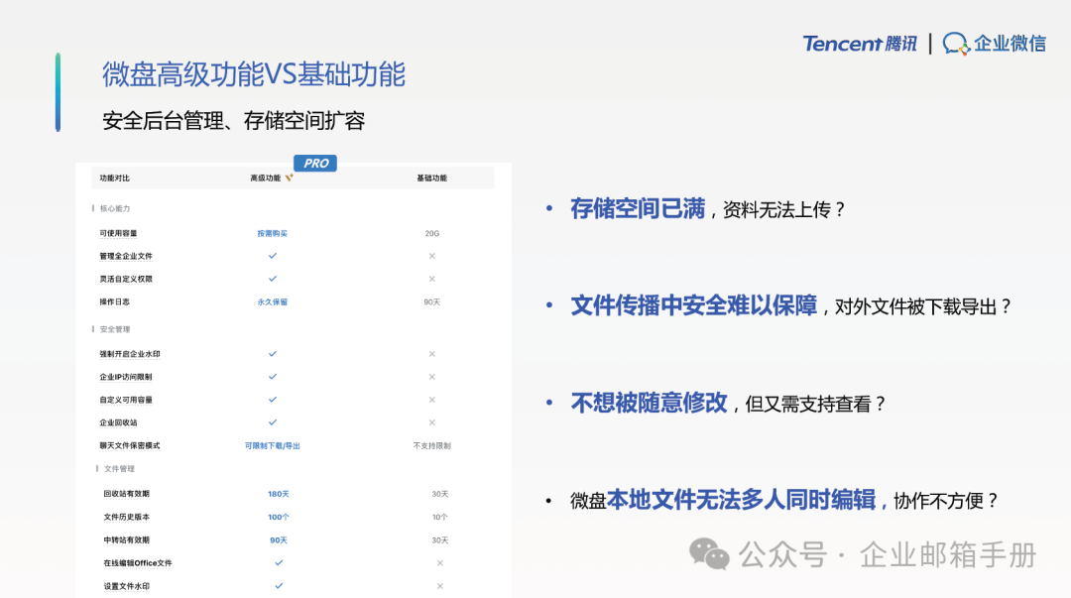The image size is (1071, 598).
Task: Click the checkmark for 在线编辑Office文件
Action: click(279, 563)
